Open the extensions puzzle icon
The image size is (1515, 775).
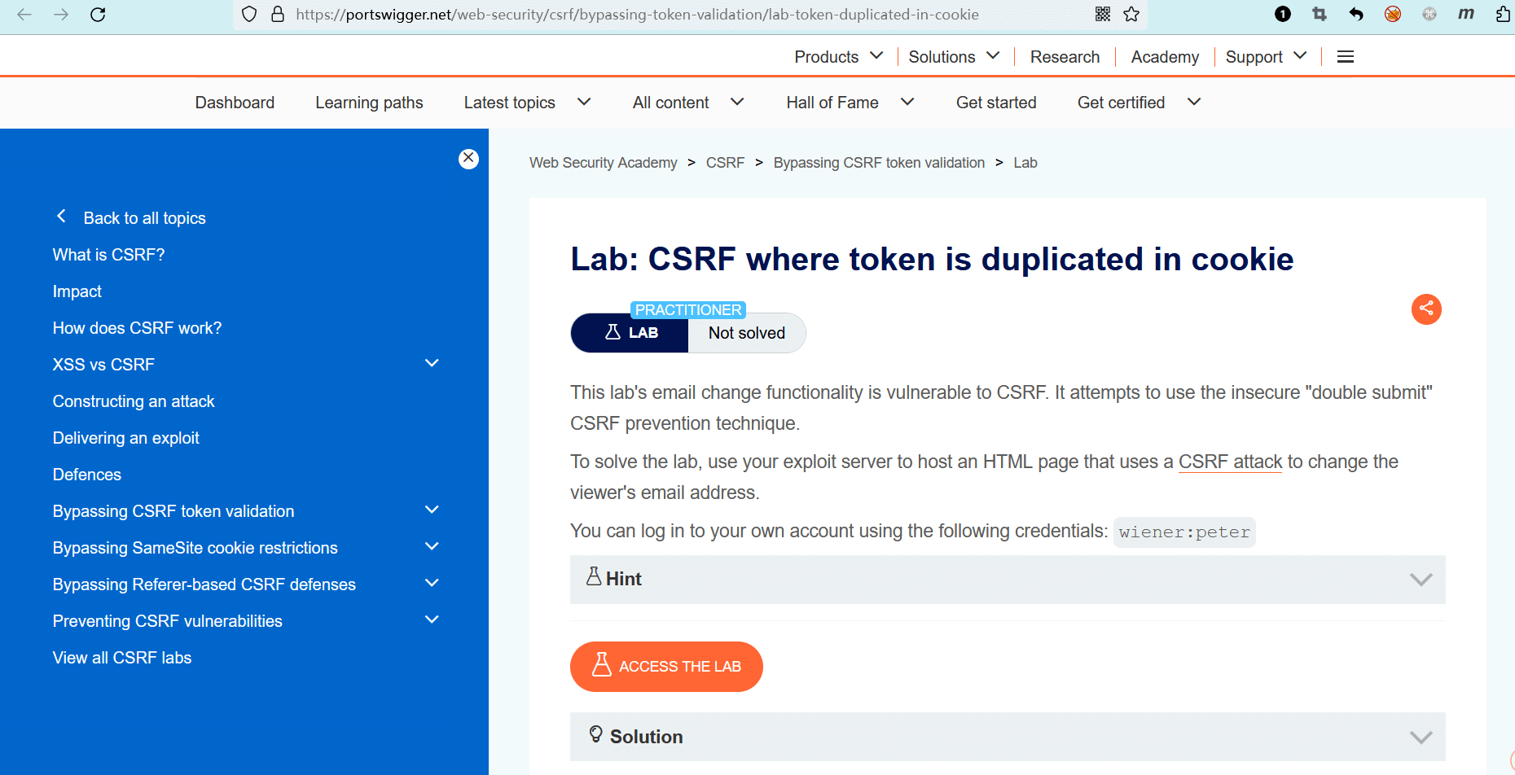coord(1504,14)
